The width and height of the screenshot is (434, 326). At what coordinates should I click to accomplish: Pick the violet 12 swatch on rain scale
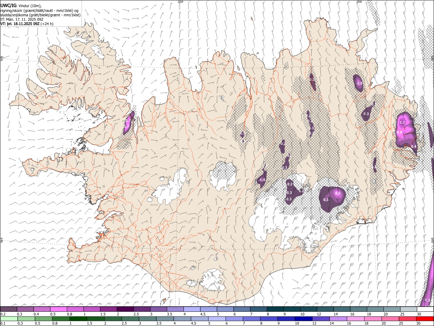pos(321,319)
